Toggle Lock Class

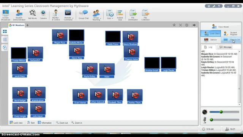point(211,33)
